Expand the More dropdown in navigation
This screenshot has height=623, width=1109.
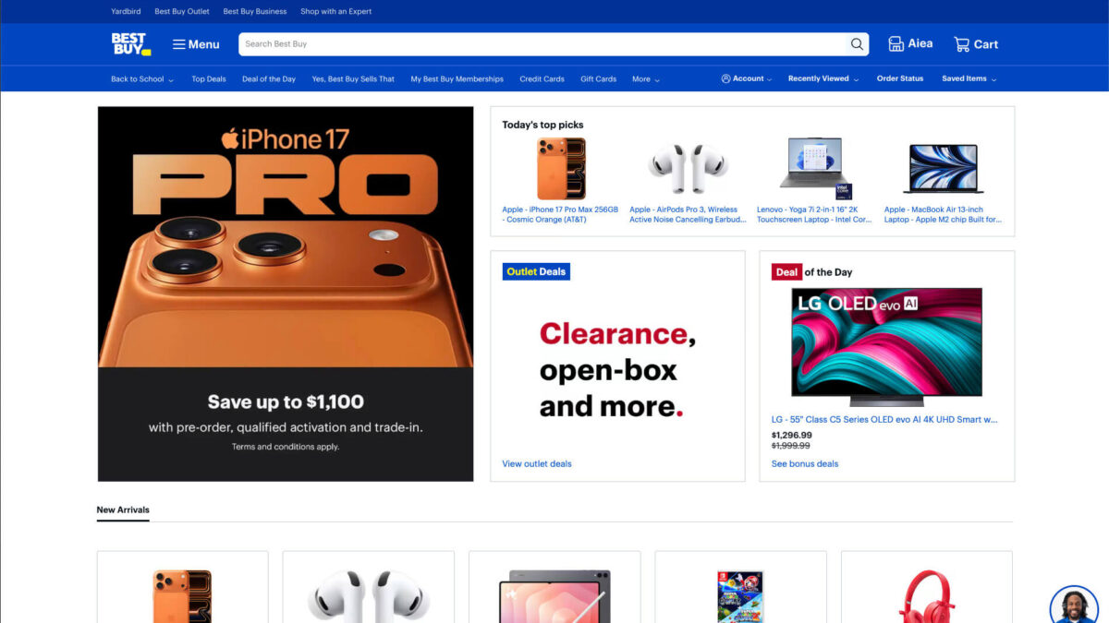click(646, 79)
